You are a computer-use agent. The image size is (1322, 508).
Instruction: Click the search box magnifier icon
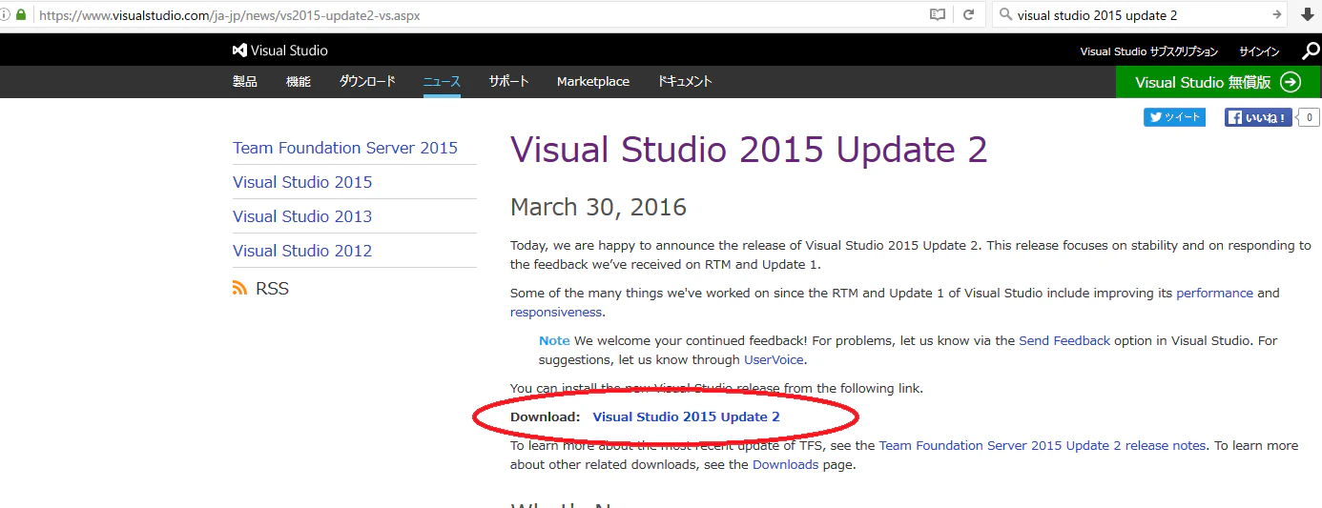pos(1005,15)
